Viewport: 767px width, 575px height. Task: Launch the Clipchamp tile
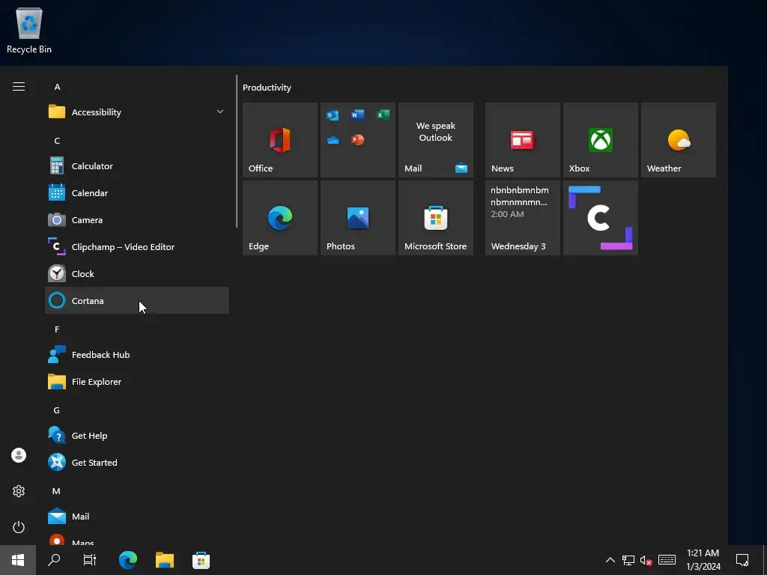600,218
